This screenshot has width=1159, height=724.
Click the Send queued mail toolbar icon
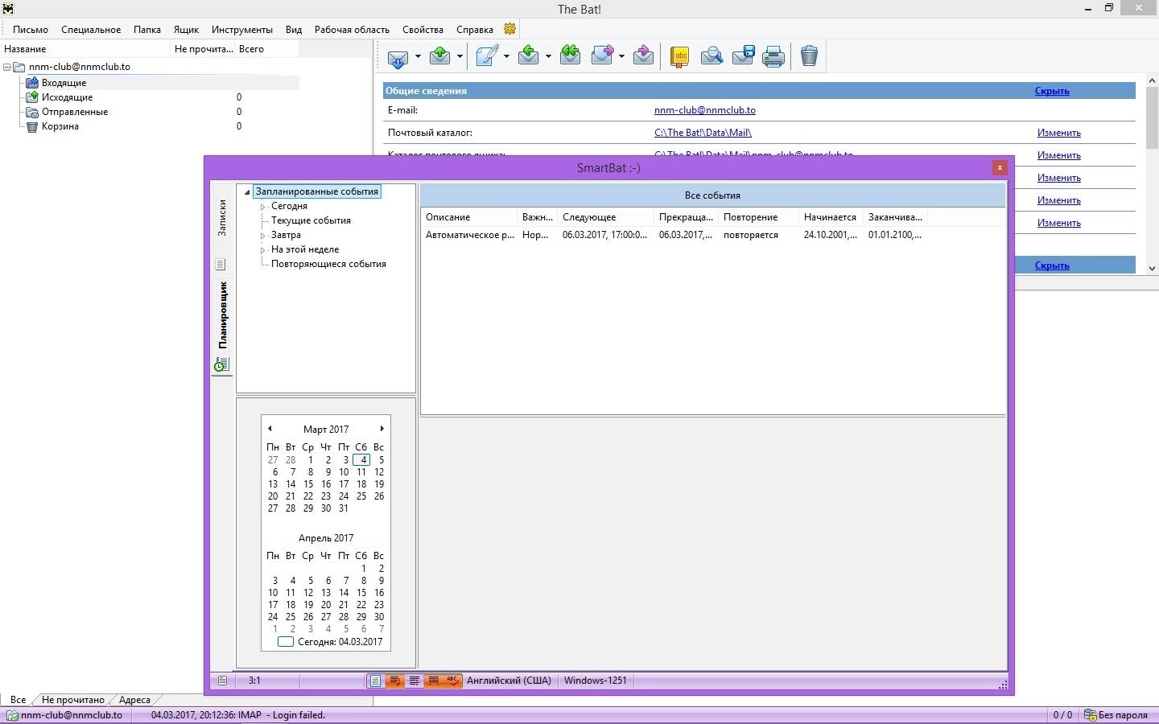coord(440,56)
